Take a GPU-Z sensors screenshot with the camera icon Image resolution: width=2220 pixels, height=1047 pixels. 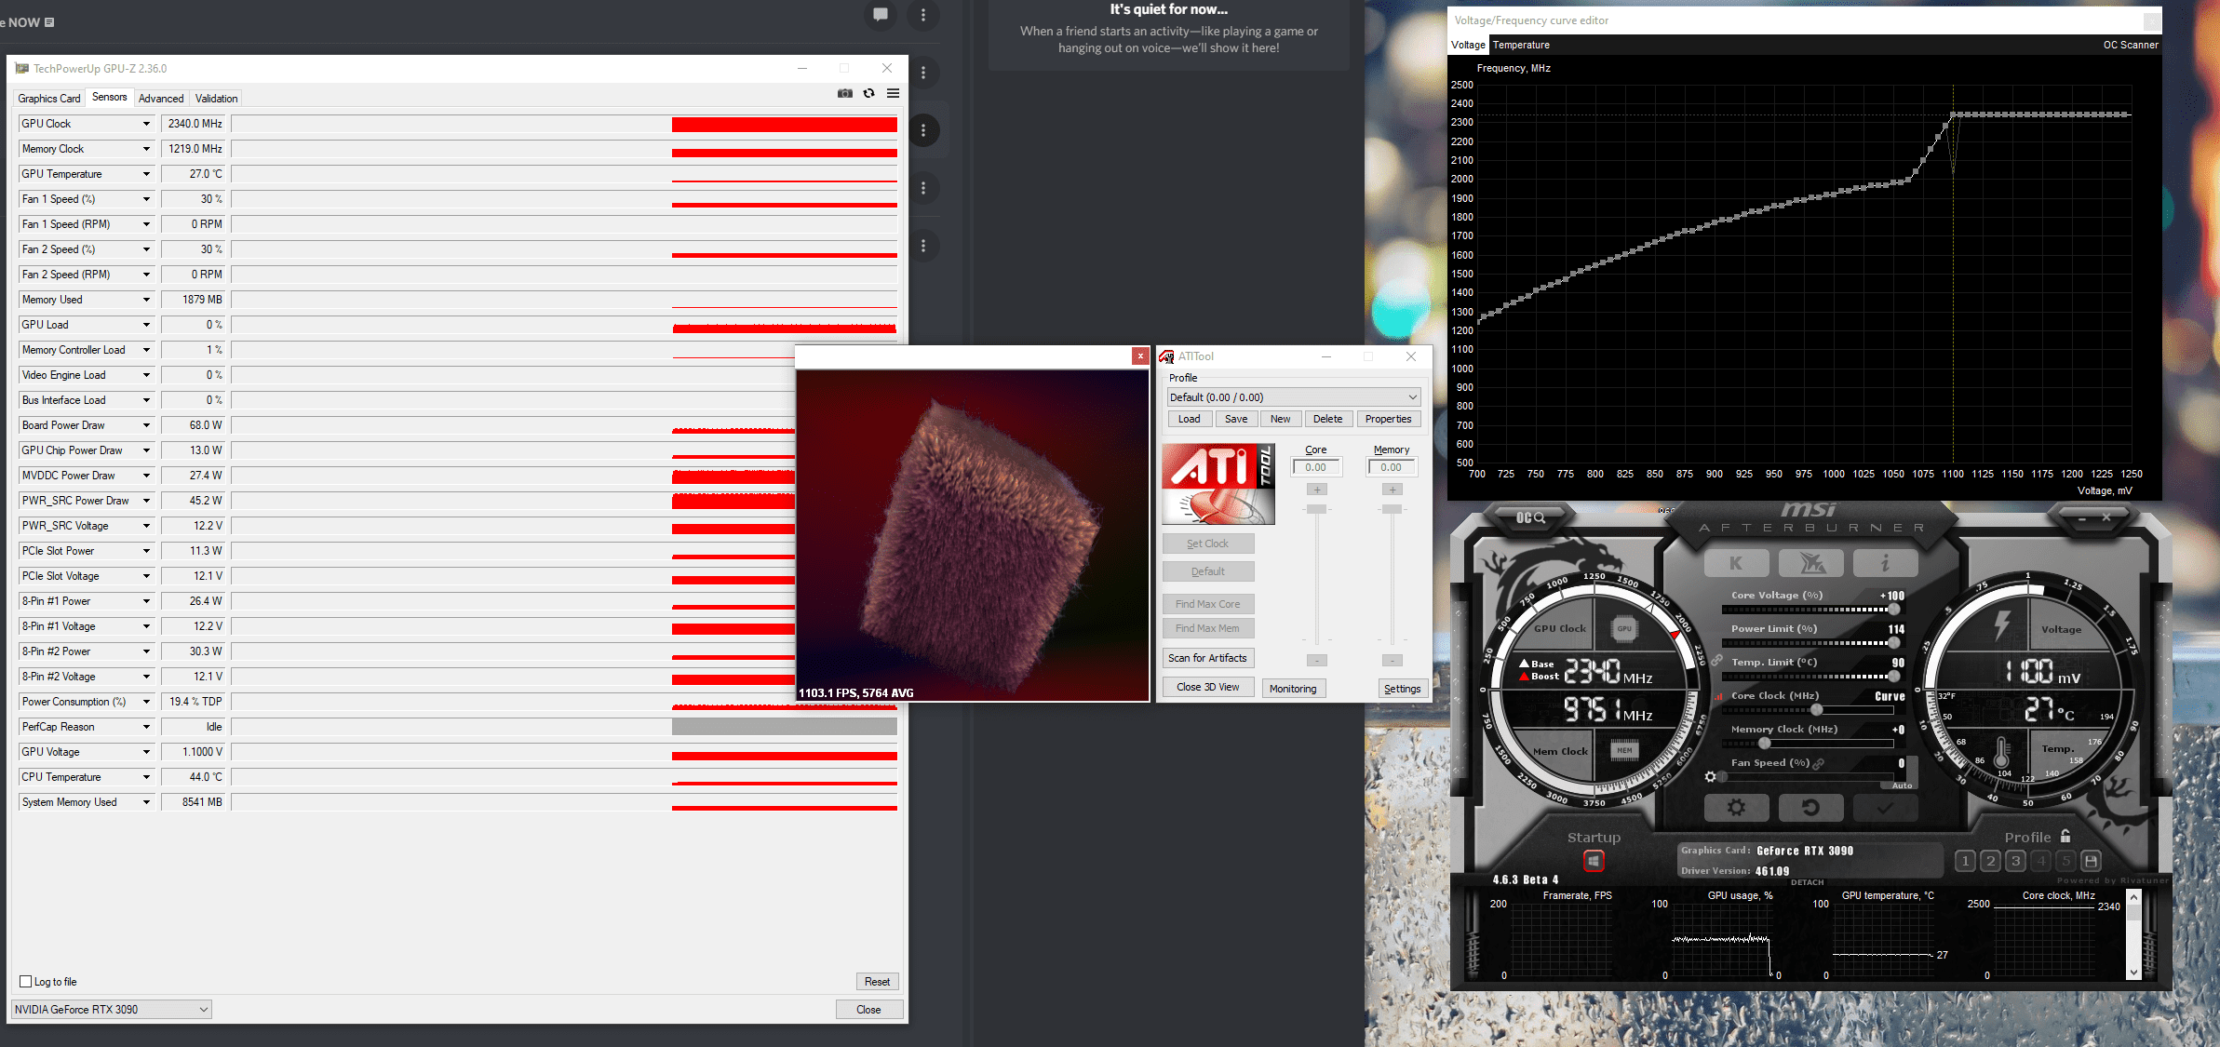[x=844, y=93]
